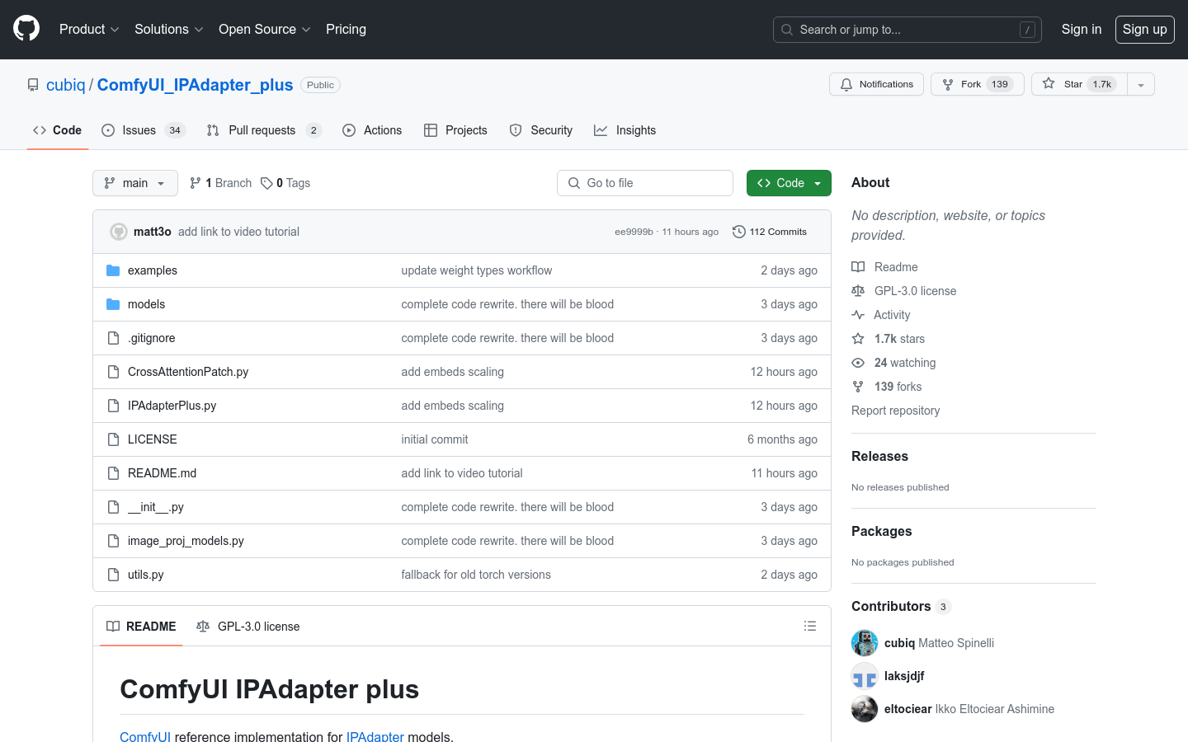1188x742 pixels.
Task: Expand the green Code dropdown
Action: [x=789, y=182]
